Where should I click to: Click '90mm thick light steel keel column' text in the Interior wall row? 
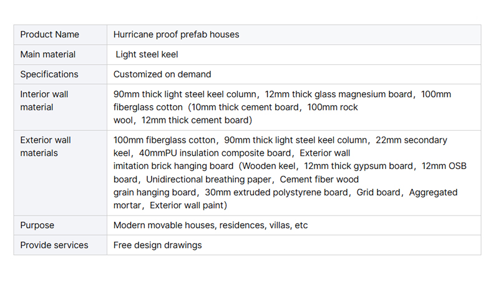click(185, 94)
